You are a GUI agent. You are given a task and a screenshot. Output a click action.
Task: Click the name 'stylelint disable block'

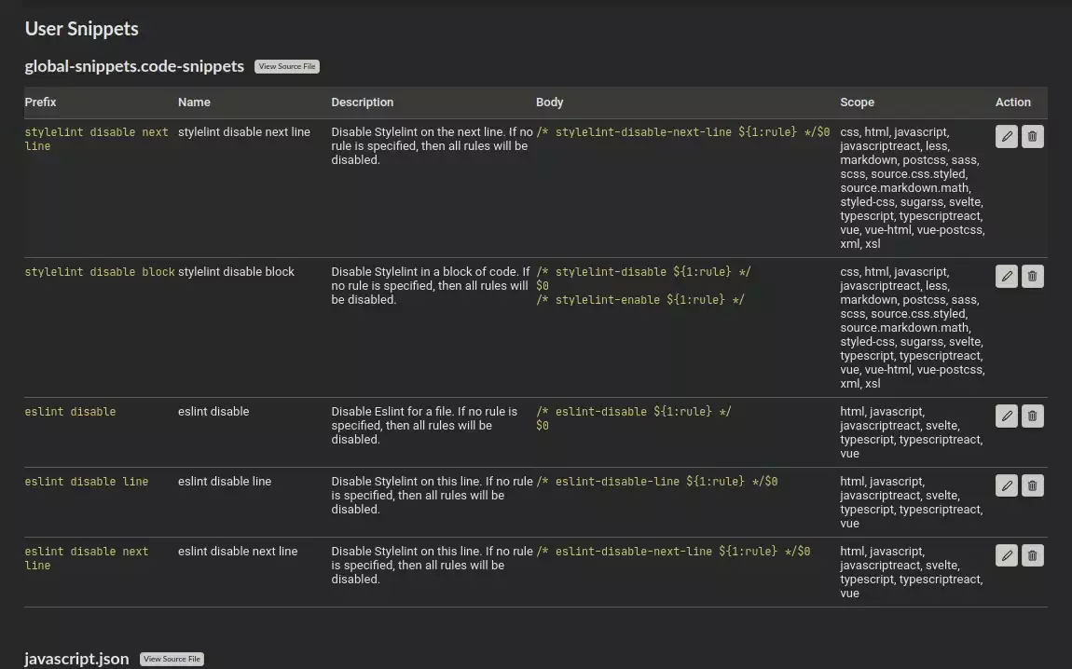pos(236,272)
